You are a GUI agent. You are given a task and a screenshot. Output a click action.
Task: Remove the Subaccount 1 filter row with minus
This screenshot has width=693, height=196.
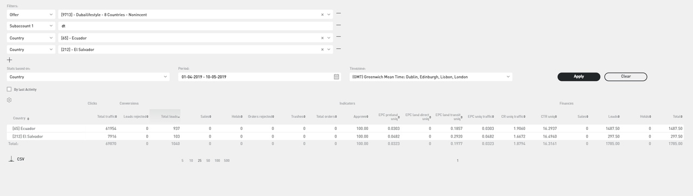pos(338,25)
